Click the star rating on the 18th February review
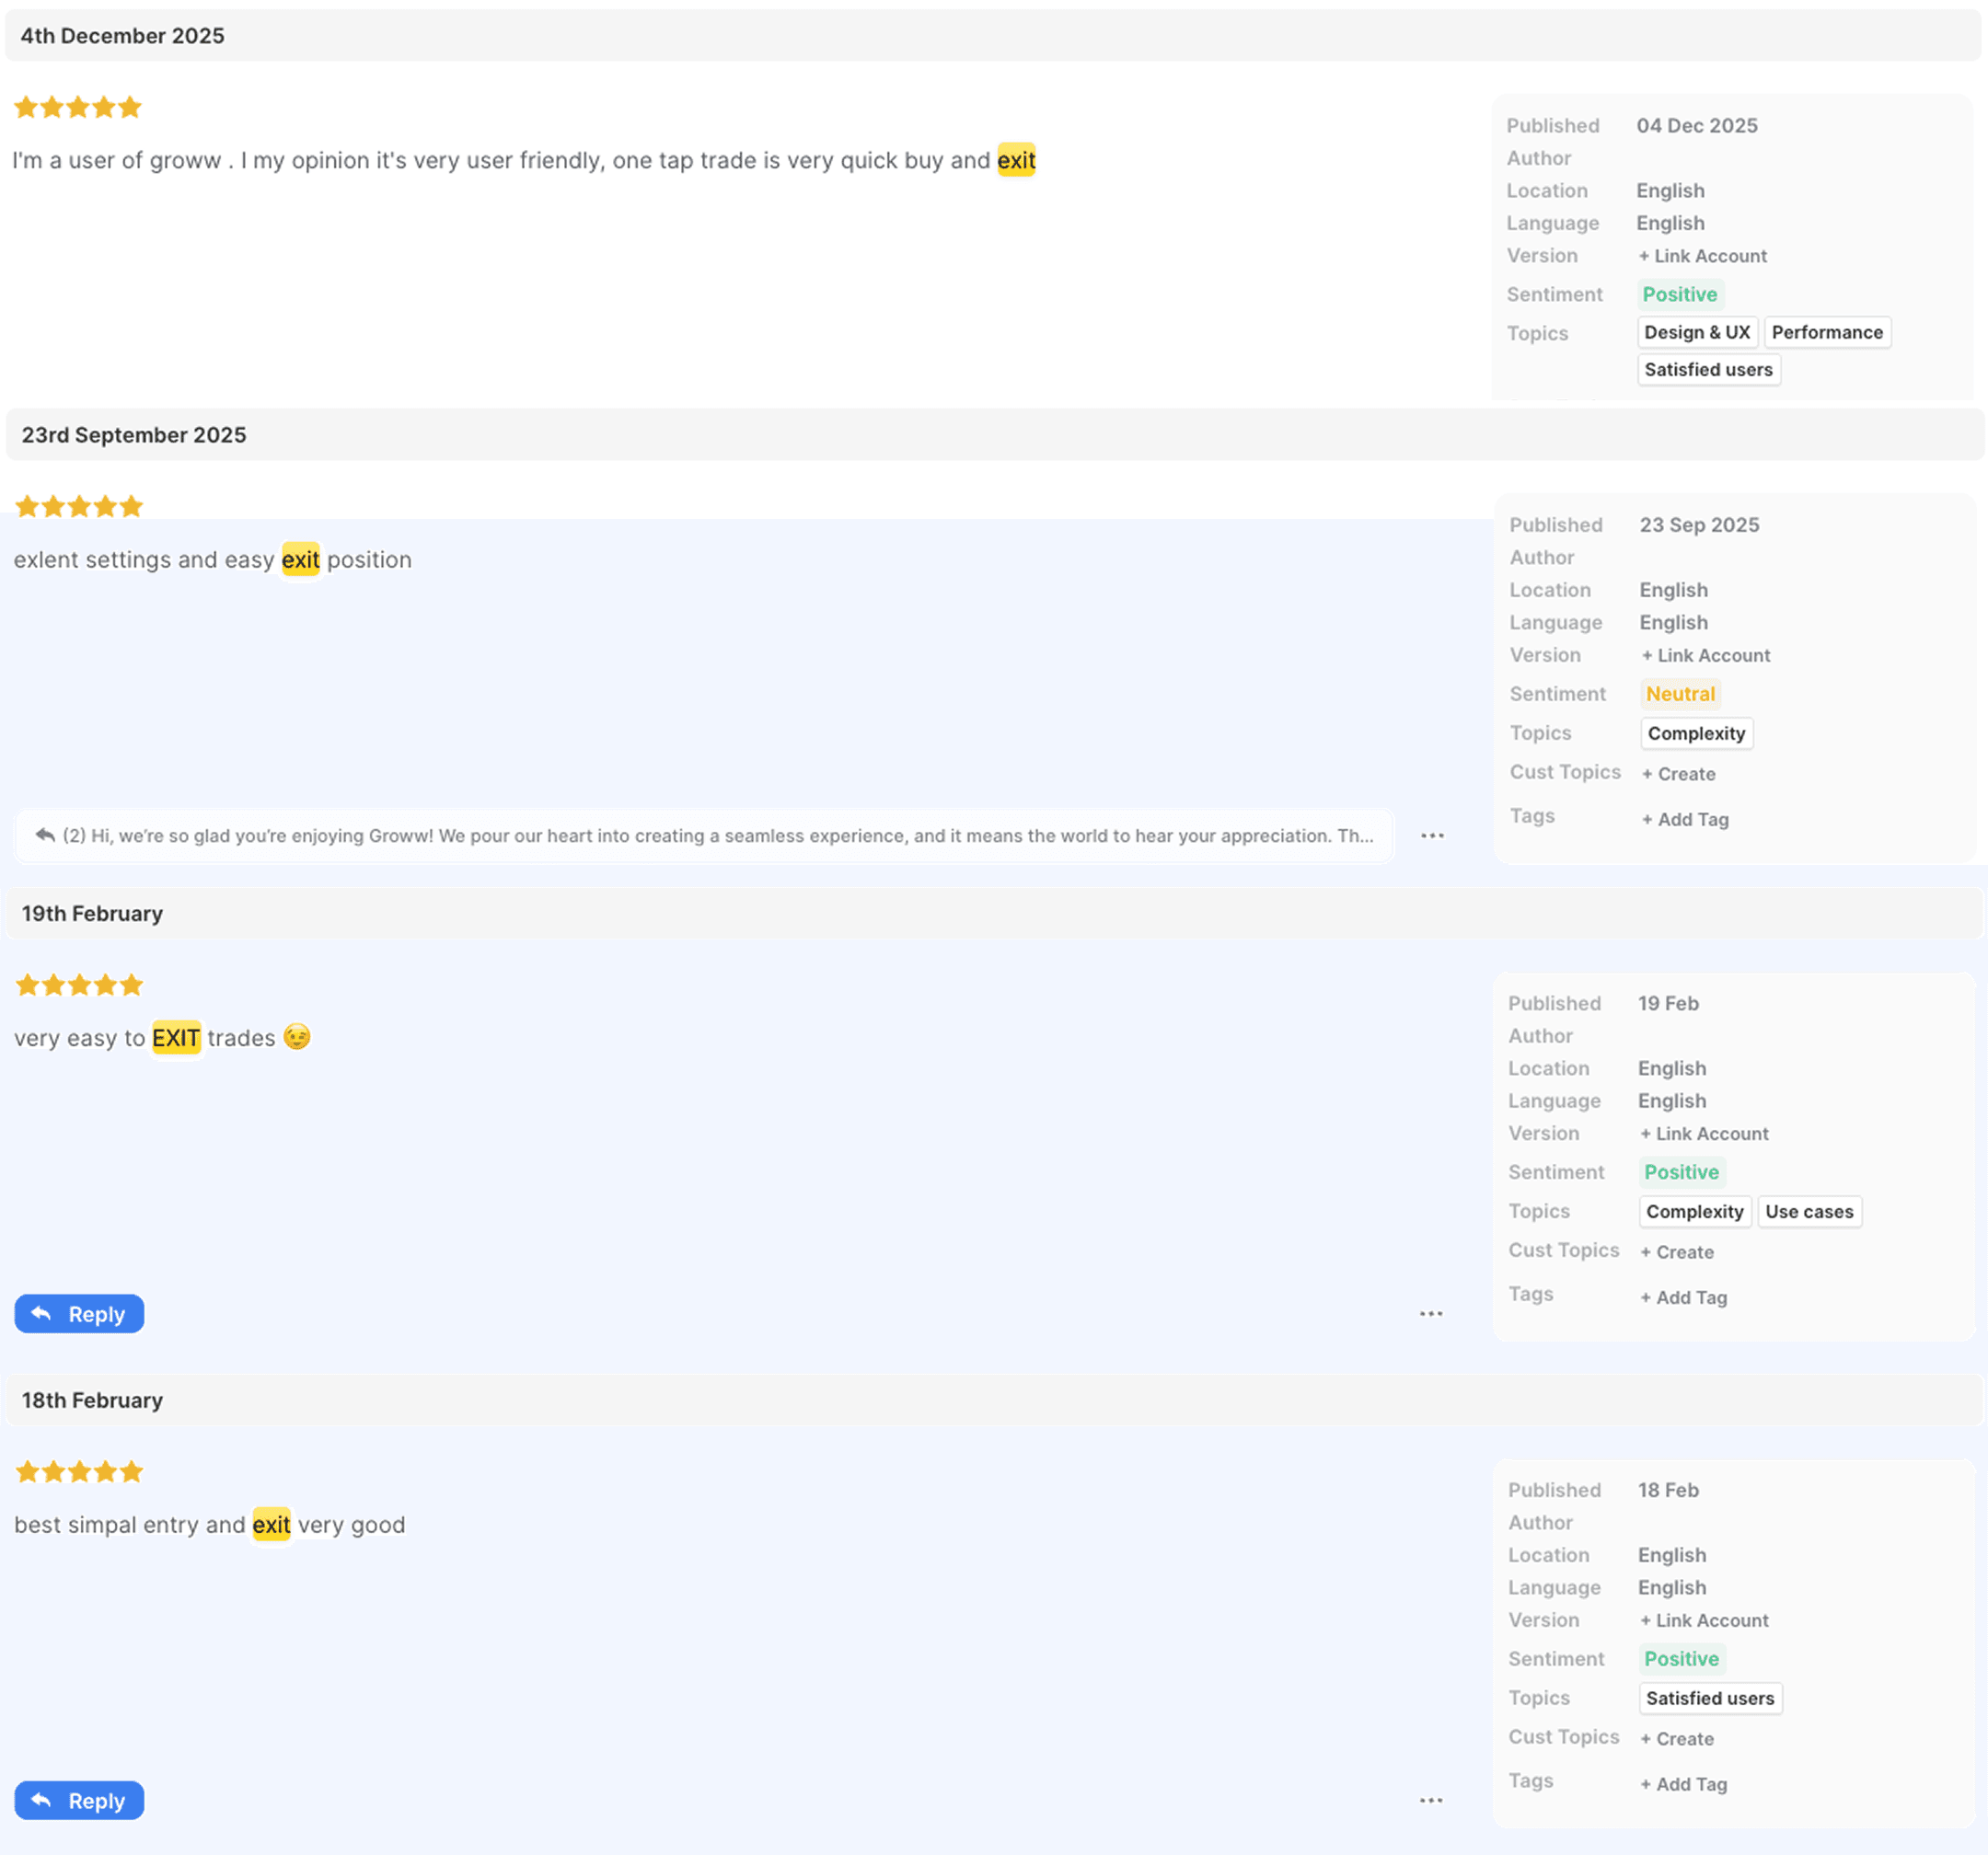This screenshot has width=1988, height=1855. (x=79, y=1471)
